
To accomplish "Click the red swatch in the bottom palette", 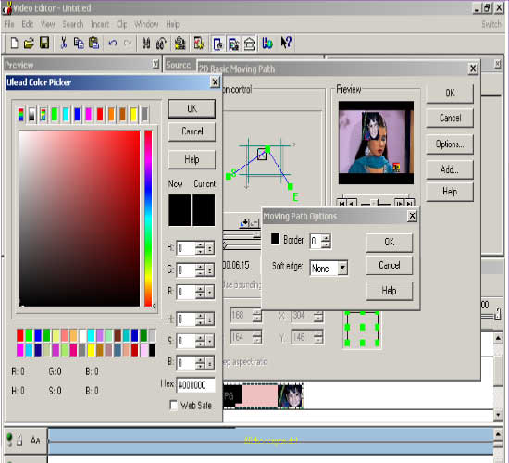I will pos(20,335).
